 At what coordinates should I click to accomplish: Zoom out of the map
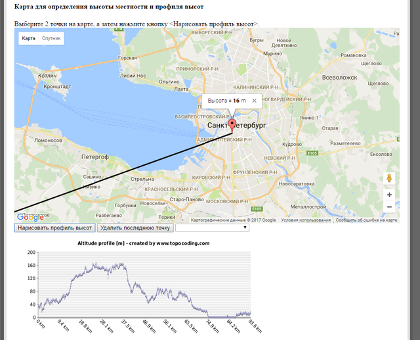[389, 206]
